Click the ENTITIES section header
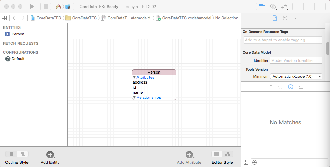Screen dimensions: 330x167 [x=12, y=27]
